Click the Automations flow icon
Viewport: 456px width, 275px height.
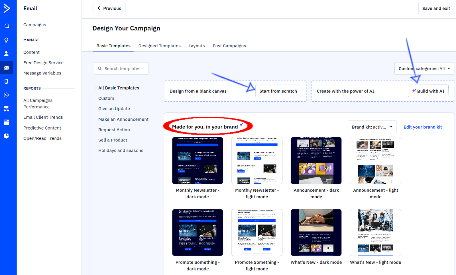coord(7,109)
